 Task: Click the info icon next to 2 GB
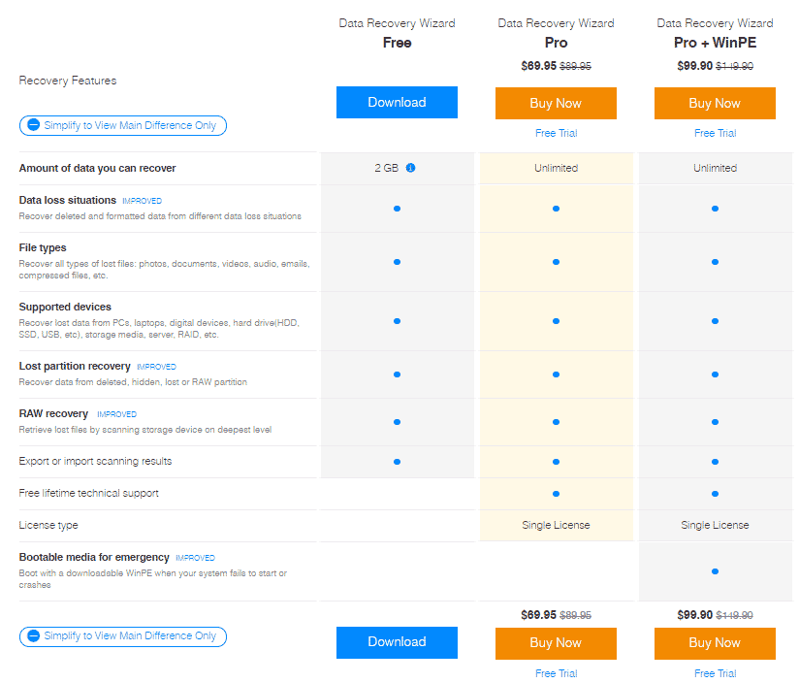[x=410, y=168]
